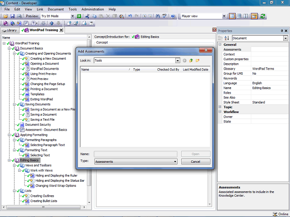Toggle the first split layout view button
Image resolution: width=290 pixels, height=217 pixels.
point(232,16)
